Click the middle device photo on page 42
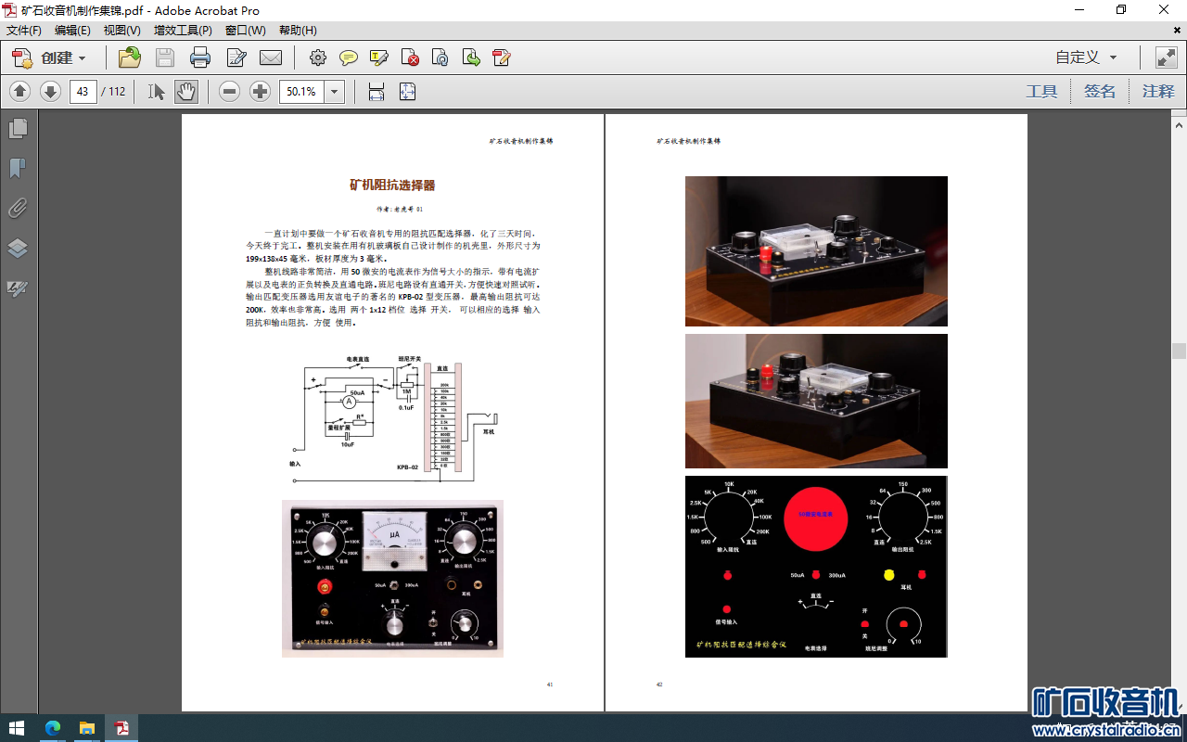The height and width of the screenshot is (742, 1187). click(x=816, y=401)
